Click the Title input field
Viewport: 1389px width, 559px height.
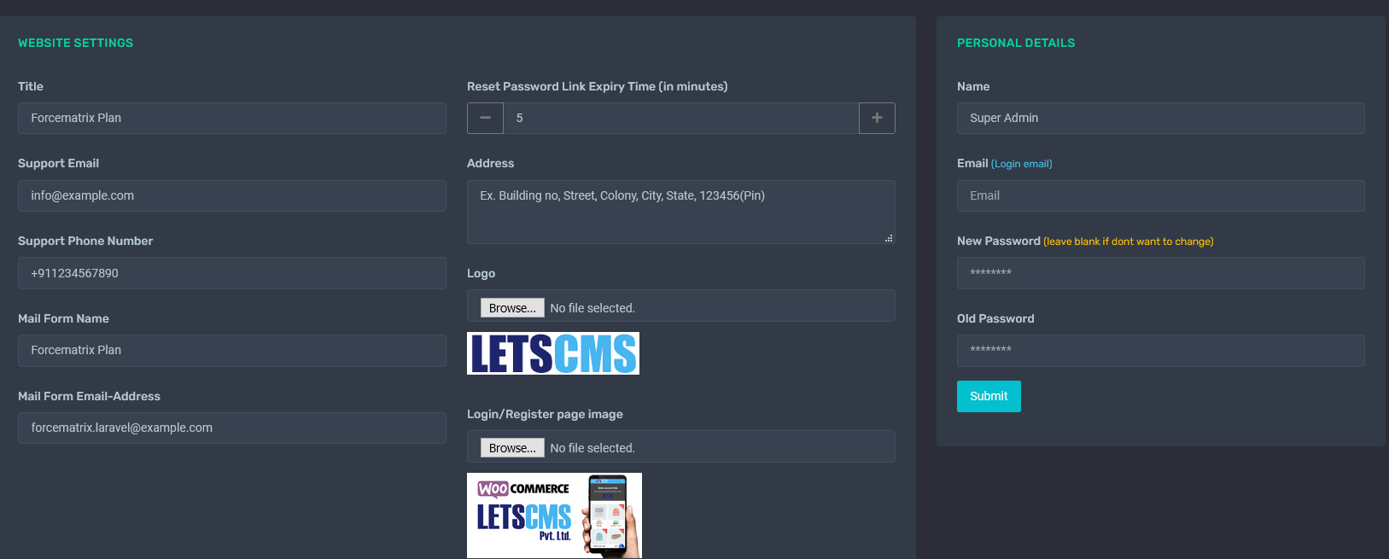tap(231, 118)
